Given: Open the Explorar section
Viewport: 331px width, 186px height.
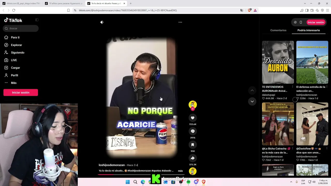Looking at the screenshot, I should (x=13, y=45).
